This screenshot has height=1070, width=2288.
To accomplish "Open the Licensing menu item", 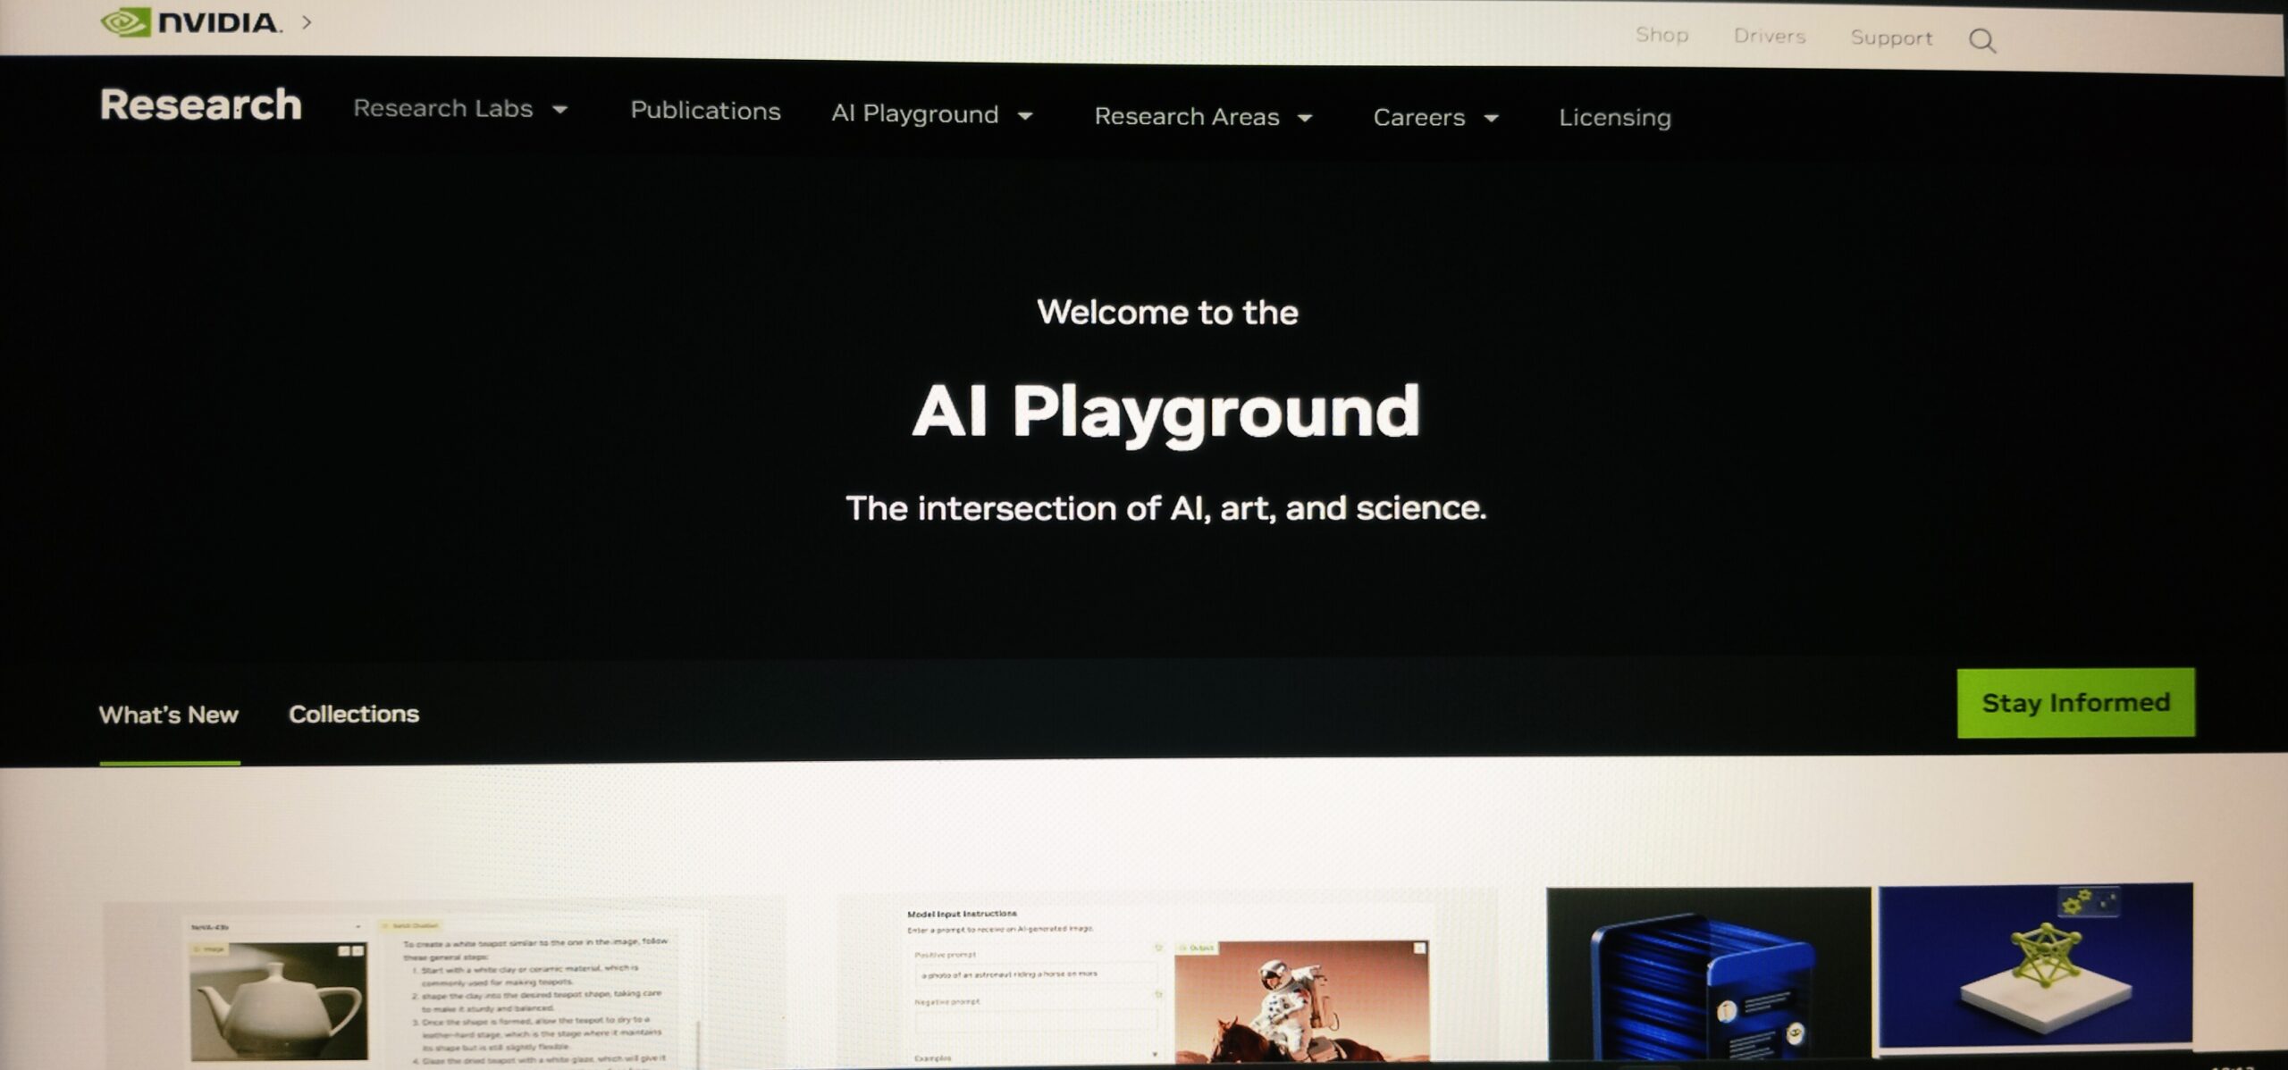I will [x=1615, y=118].
